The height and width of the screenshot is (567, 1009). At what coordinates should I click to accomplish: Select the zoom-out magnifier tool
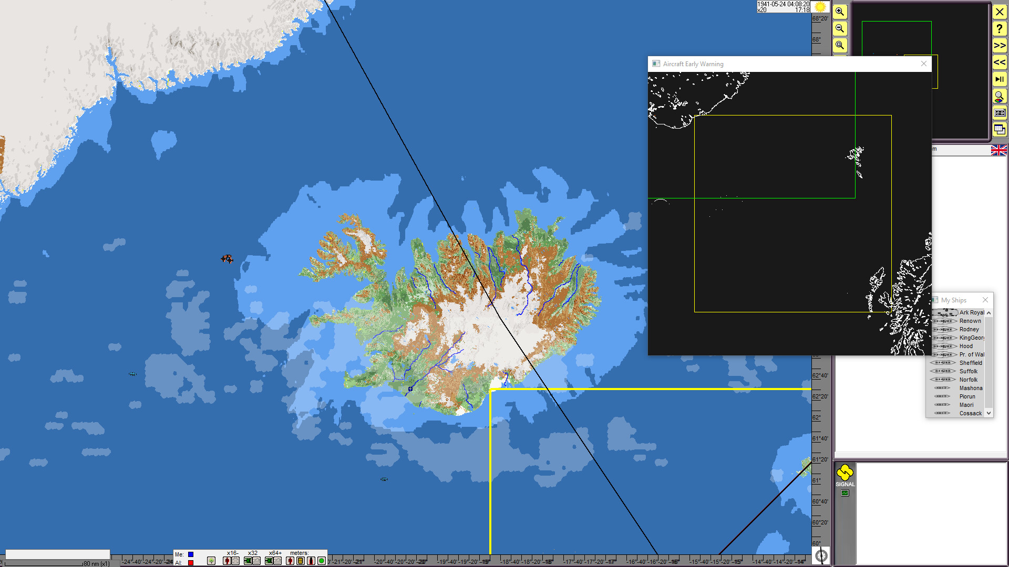tap(840, 29)
